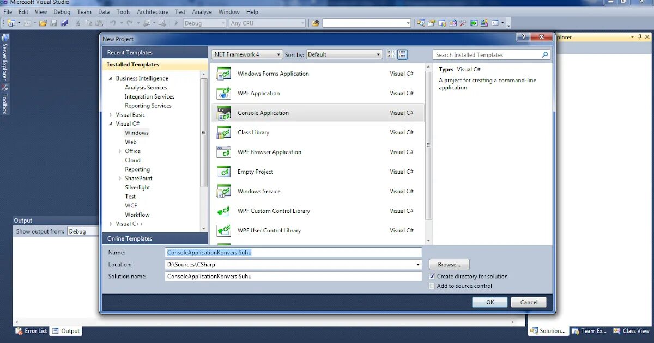Switch template list to medium icons view
The height and width of the screenshot is (343, 654).
[x=402, y=54]
